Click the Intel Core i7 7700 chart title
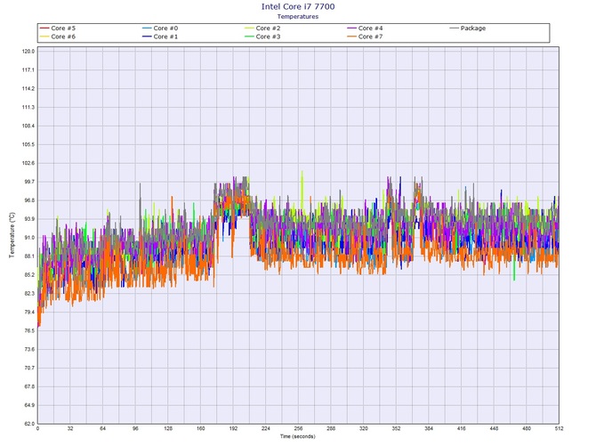Image resolution: width=596 pixels, height=447 pixels. click(298, 6)
